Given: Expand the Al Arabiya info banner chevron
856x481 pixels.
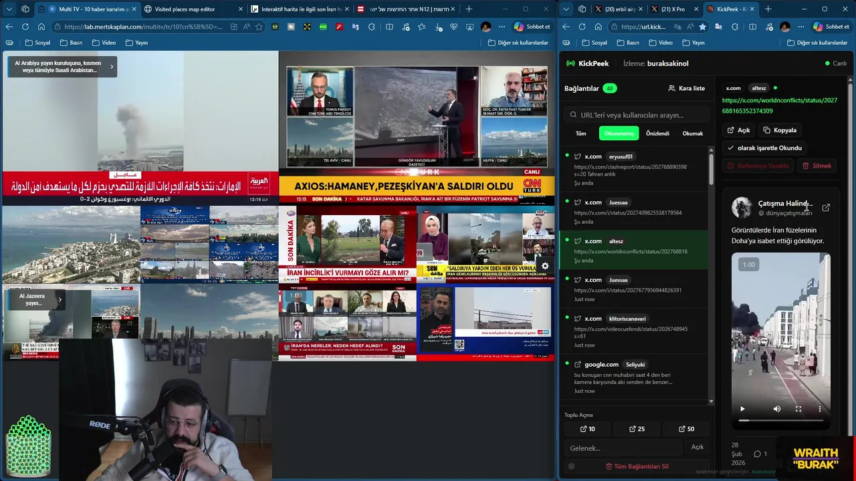Looking at the screenshot, I should pos(112,66).
